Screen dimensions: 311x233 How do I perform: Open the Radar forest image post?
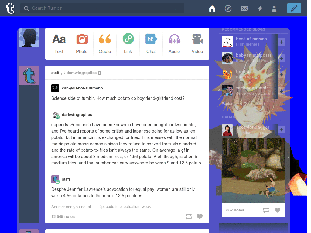253,171
